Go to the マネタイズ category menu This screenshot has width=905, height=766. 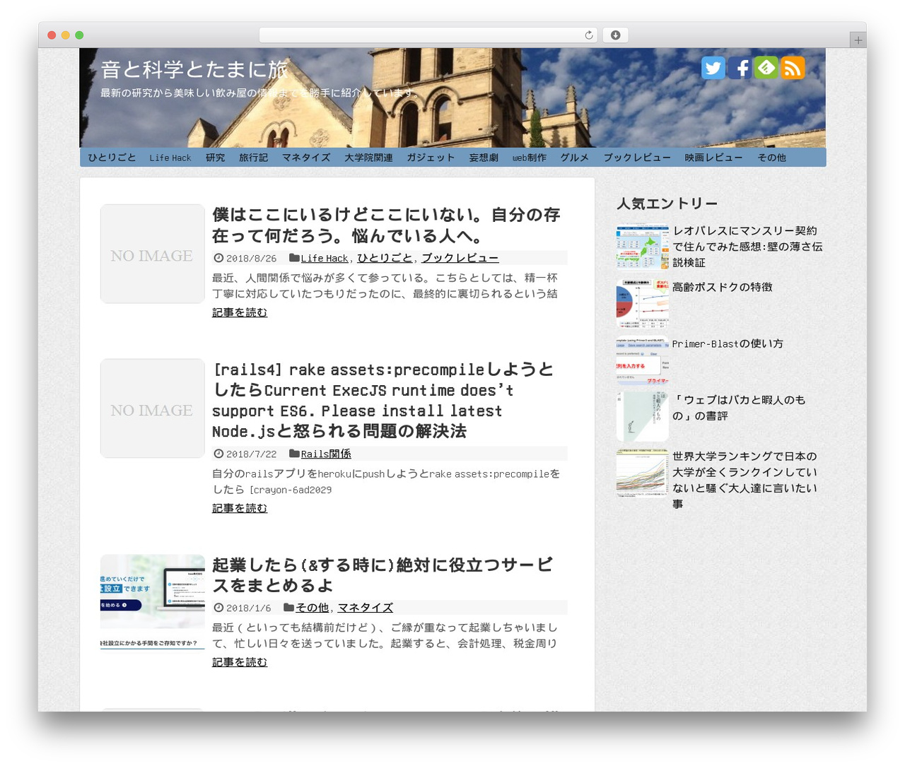[x=306, y=158]
